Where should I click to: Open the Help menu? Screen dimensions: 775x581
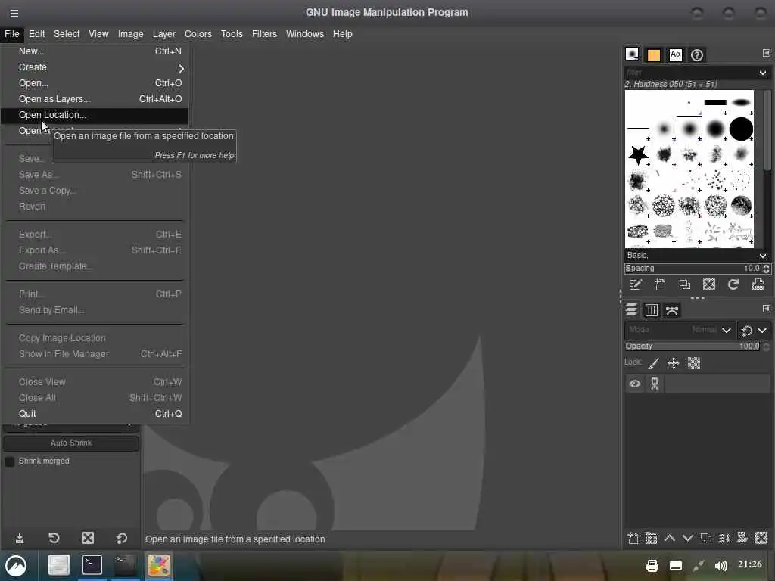click(343, 34)
